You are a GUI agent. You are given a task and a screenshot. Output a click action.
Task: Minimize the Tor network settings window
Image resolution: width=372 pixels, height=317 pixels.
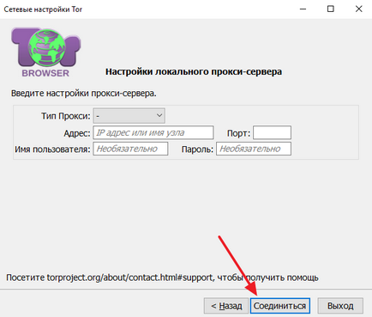(x=303, y=9)
